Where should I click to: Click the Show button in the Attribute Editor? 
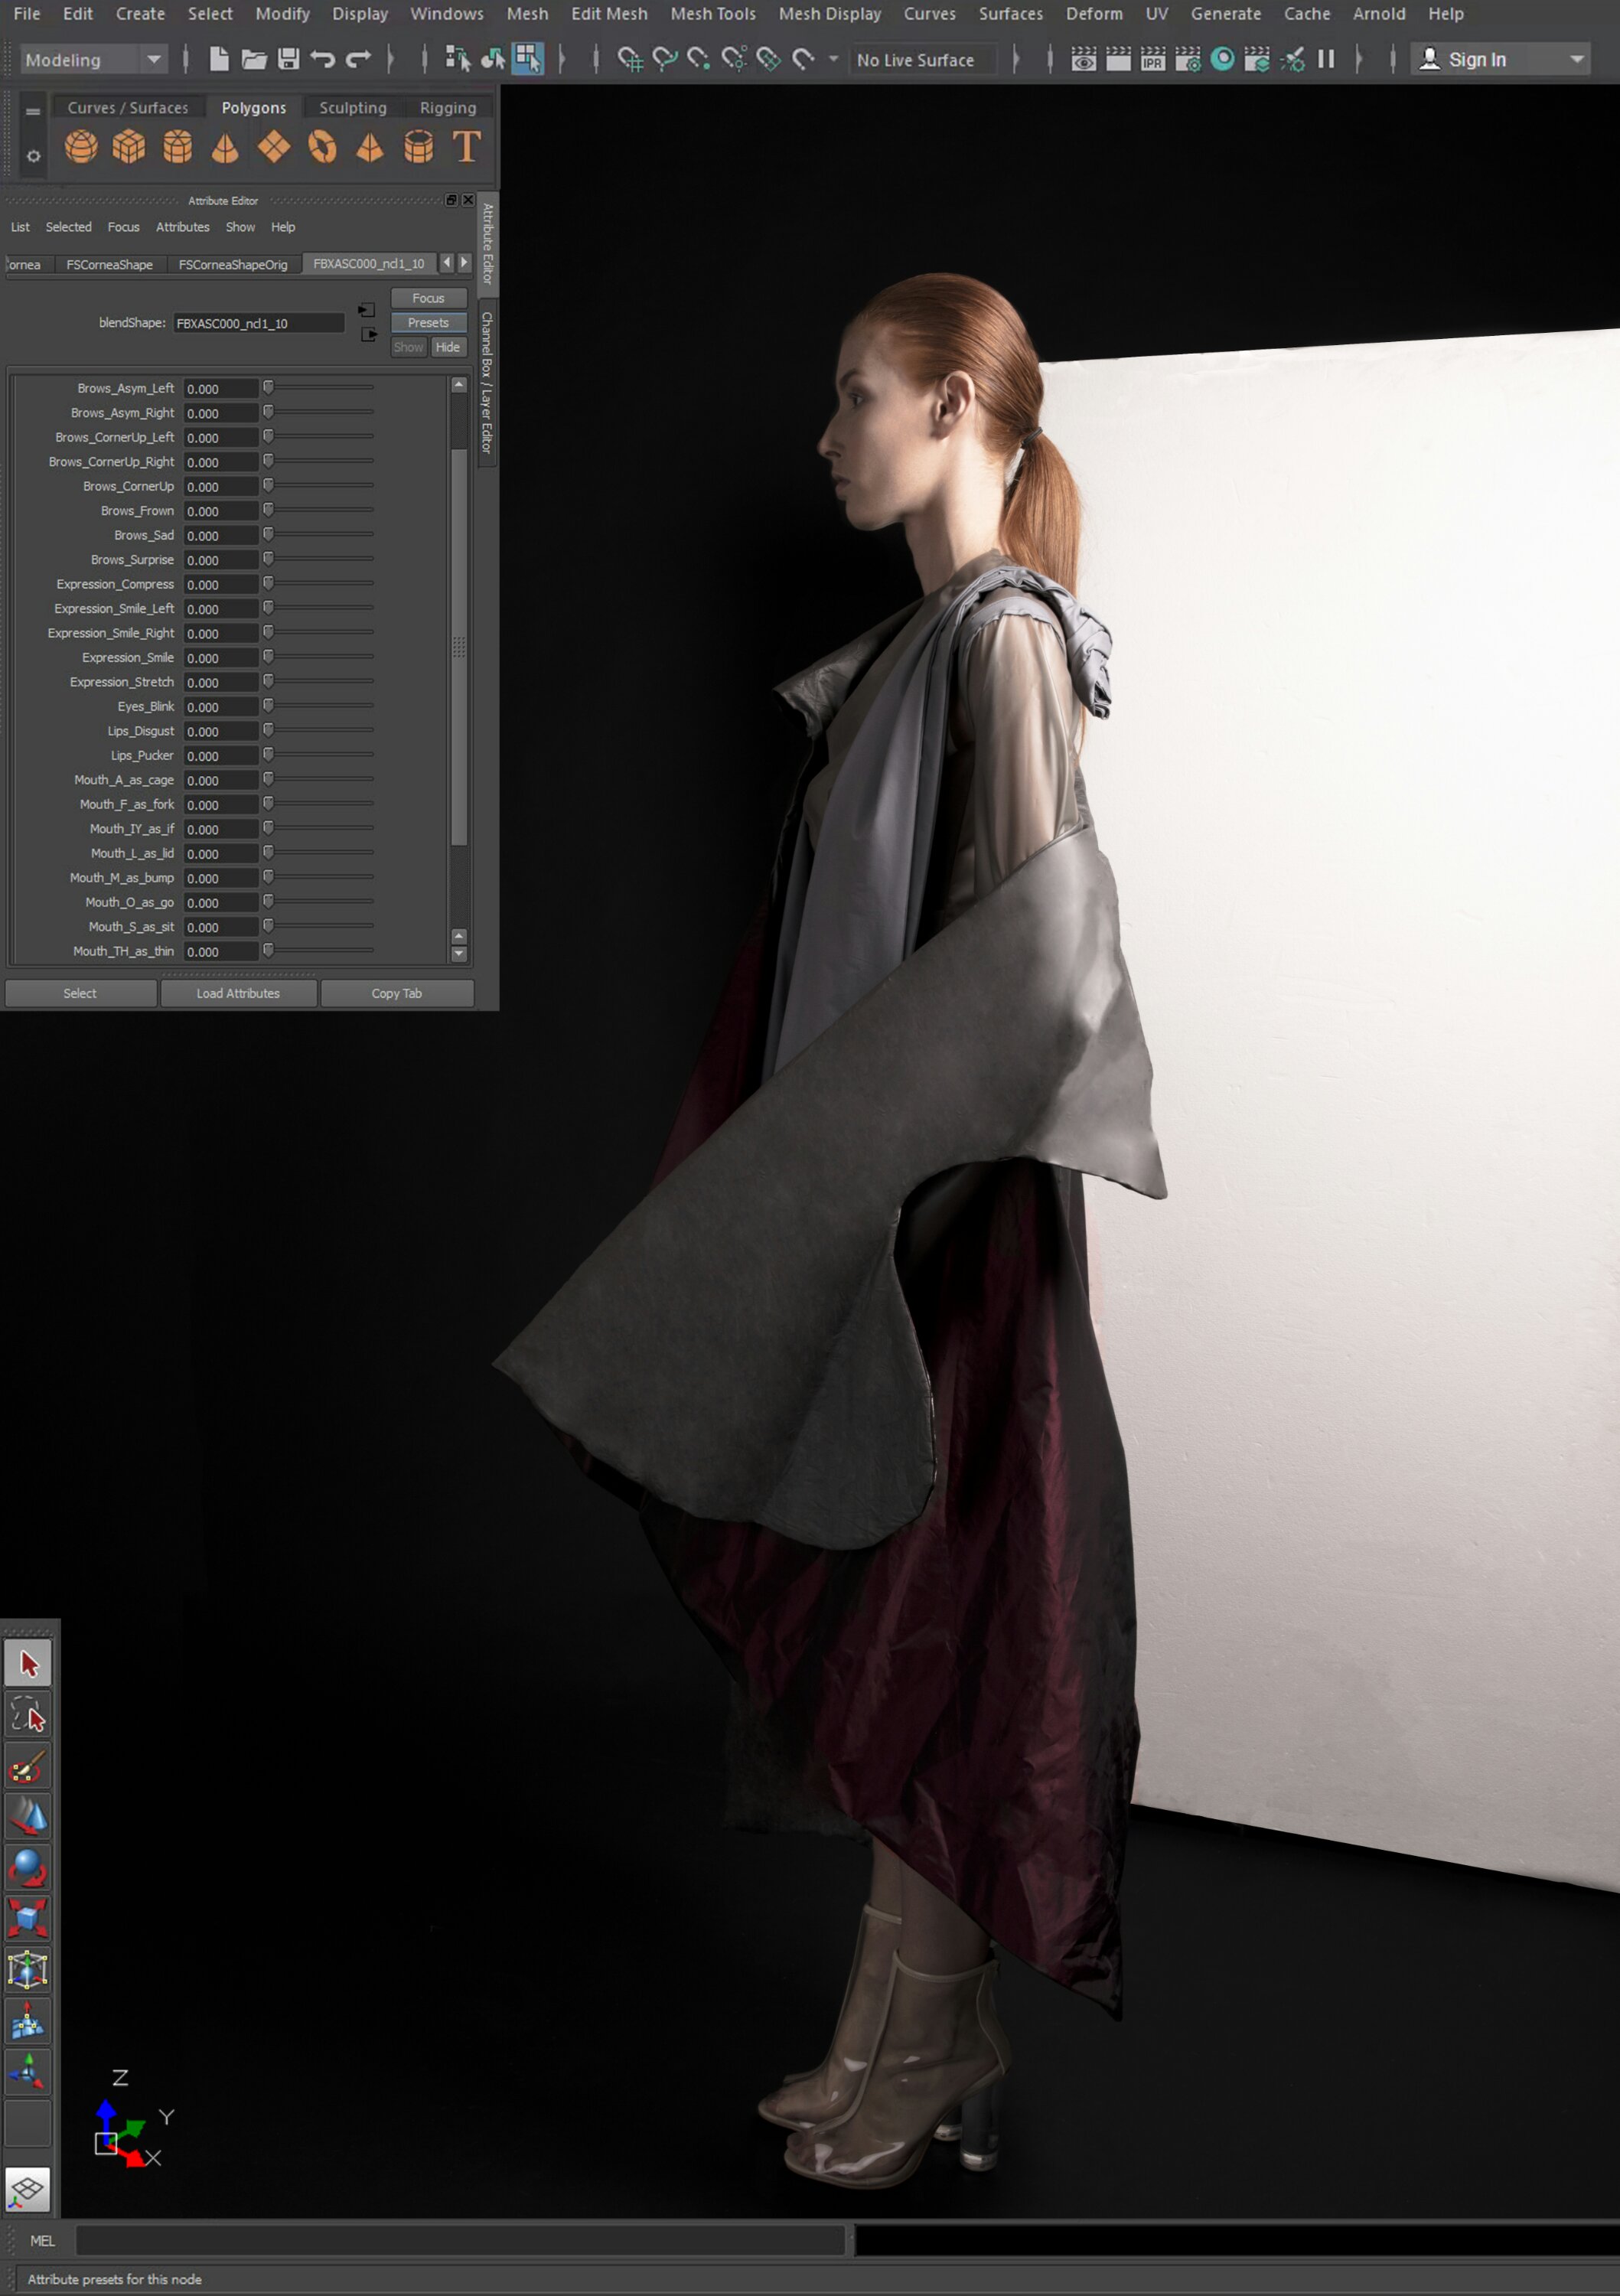pyautogui.click(x=408, y=347)
